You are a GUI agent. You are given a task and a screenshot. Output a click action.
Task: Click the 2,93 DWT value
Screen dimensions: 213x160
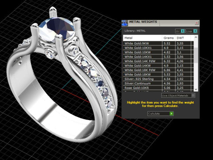pyautogui.click(x=180, y=84)
